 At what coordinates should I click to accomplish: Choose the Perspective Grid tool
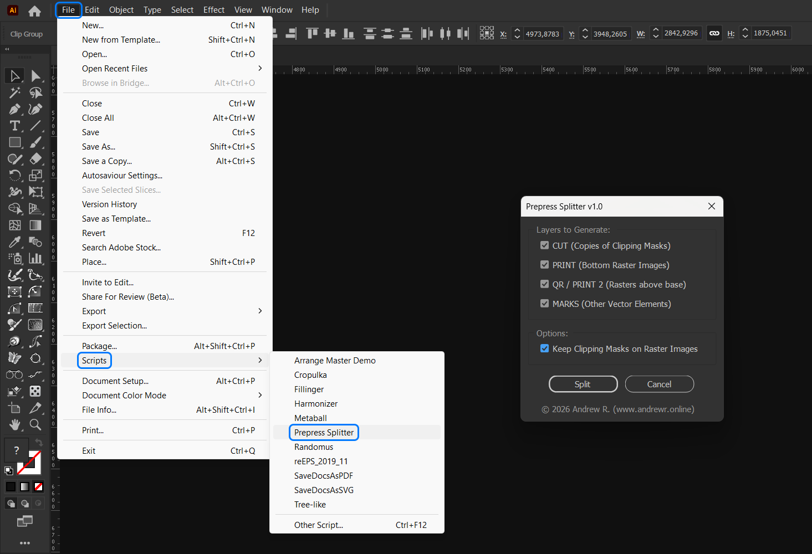(35, 209)
